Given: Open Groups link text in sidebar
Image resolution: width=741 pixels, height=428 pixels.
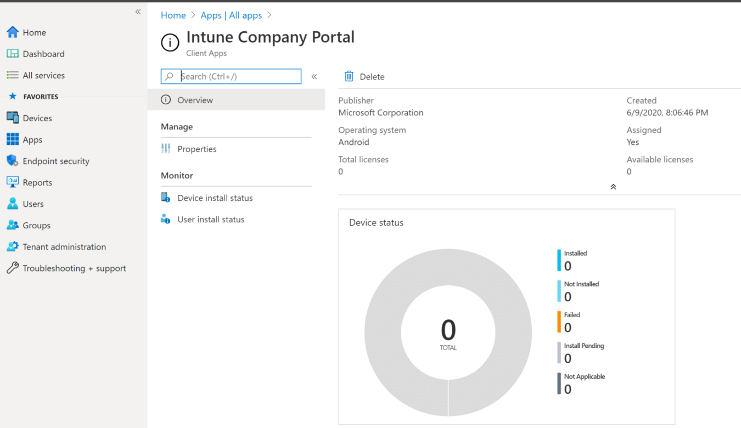Looking at the screenshot, I should [37, 226].
